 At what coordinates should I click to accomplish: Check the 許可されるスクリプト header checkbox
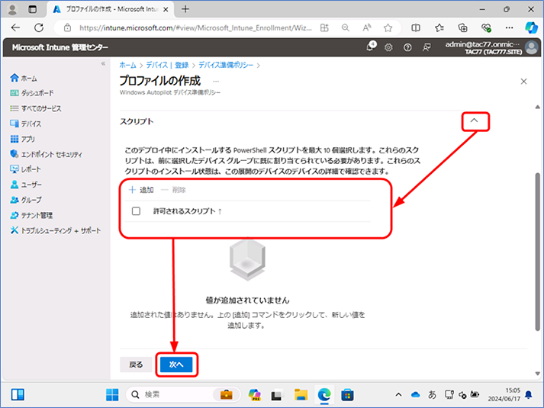pos(136,211)
